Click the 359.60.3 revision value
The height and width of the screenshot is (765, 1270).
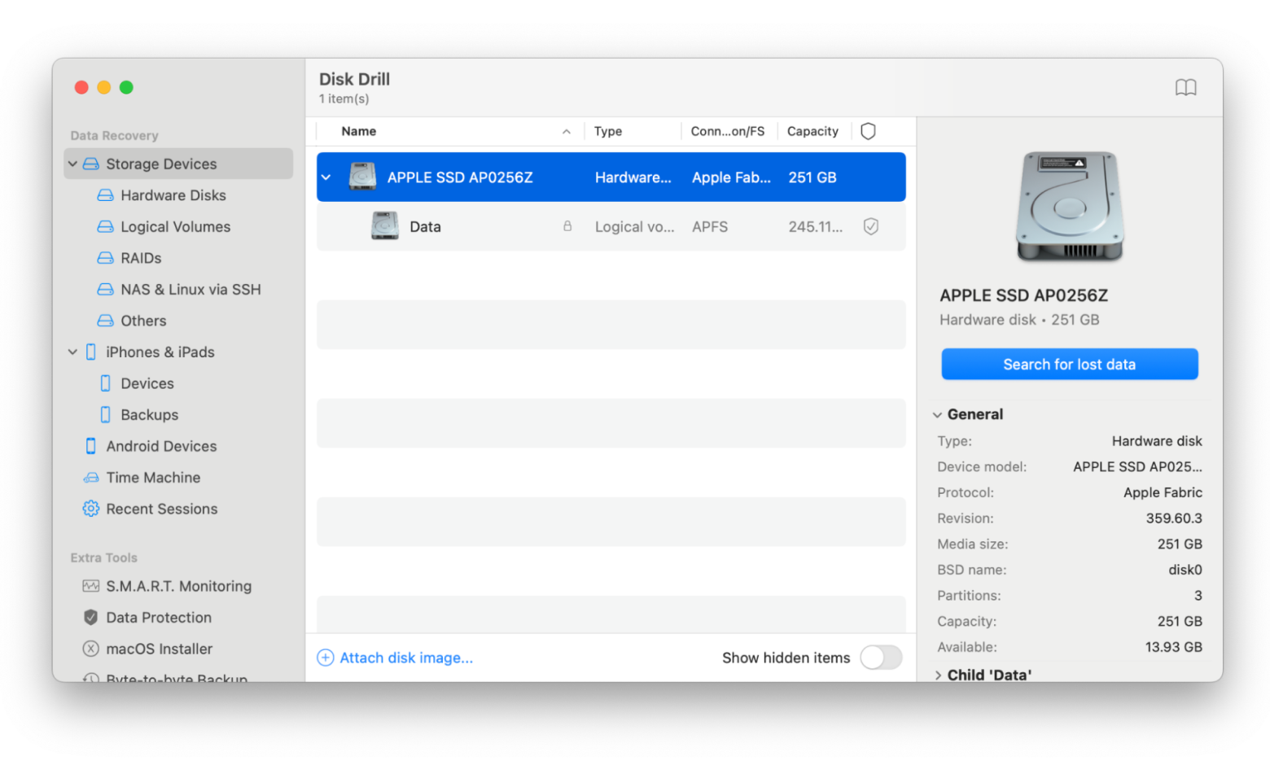1173,518
